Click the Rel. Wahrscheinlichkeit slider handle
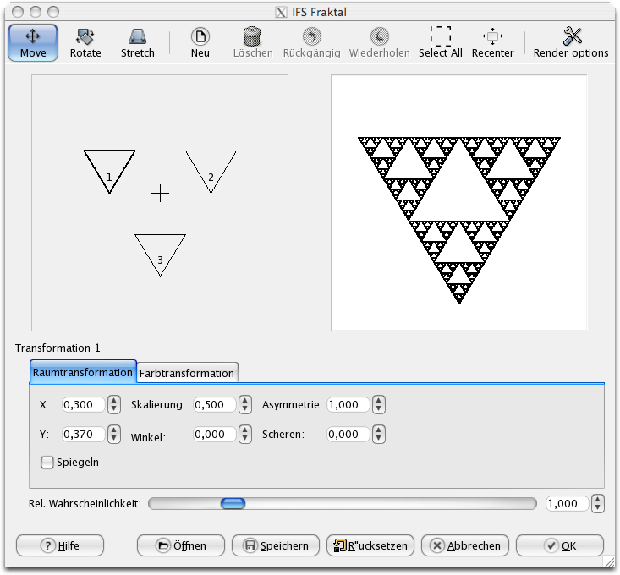The width and height of the screenshot is (620, 575). (233, 504)
